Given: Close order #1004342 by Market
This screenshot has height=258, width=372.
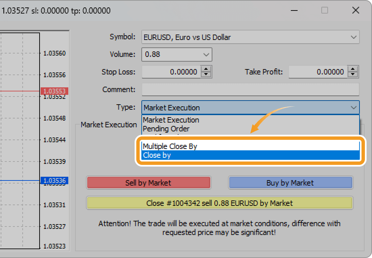Looking at the screenshot, I should [219, 203].
